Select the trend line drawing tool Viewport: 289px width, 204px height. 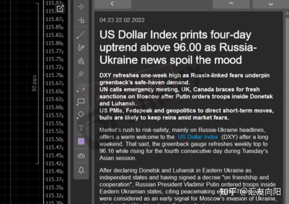pyautogui.click(x=81, y=34)
